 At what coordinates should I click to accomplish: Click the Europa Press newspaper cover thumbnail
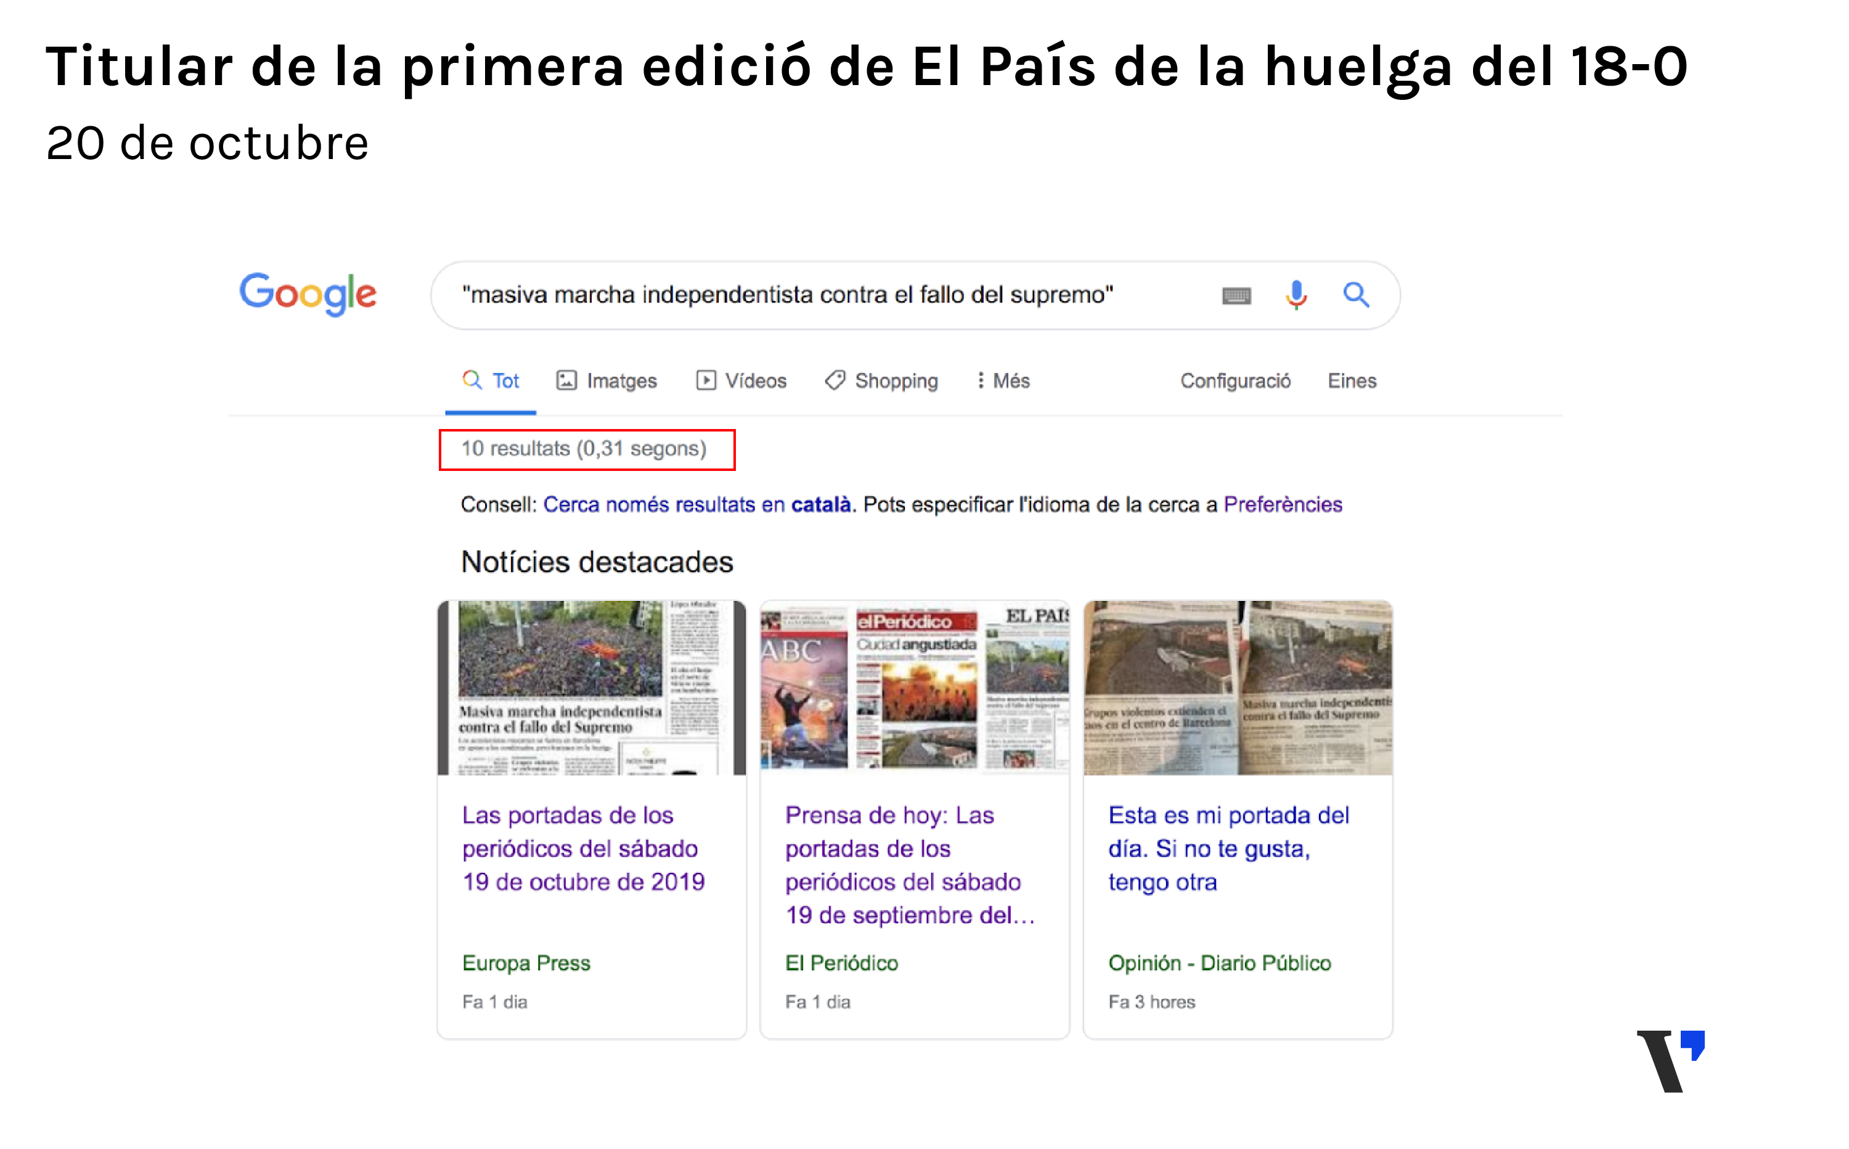pos(592,688)
